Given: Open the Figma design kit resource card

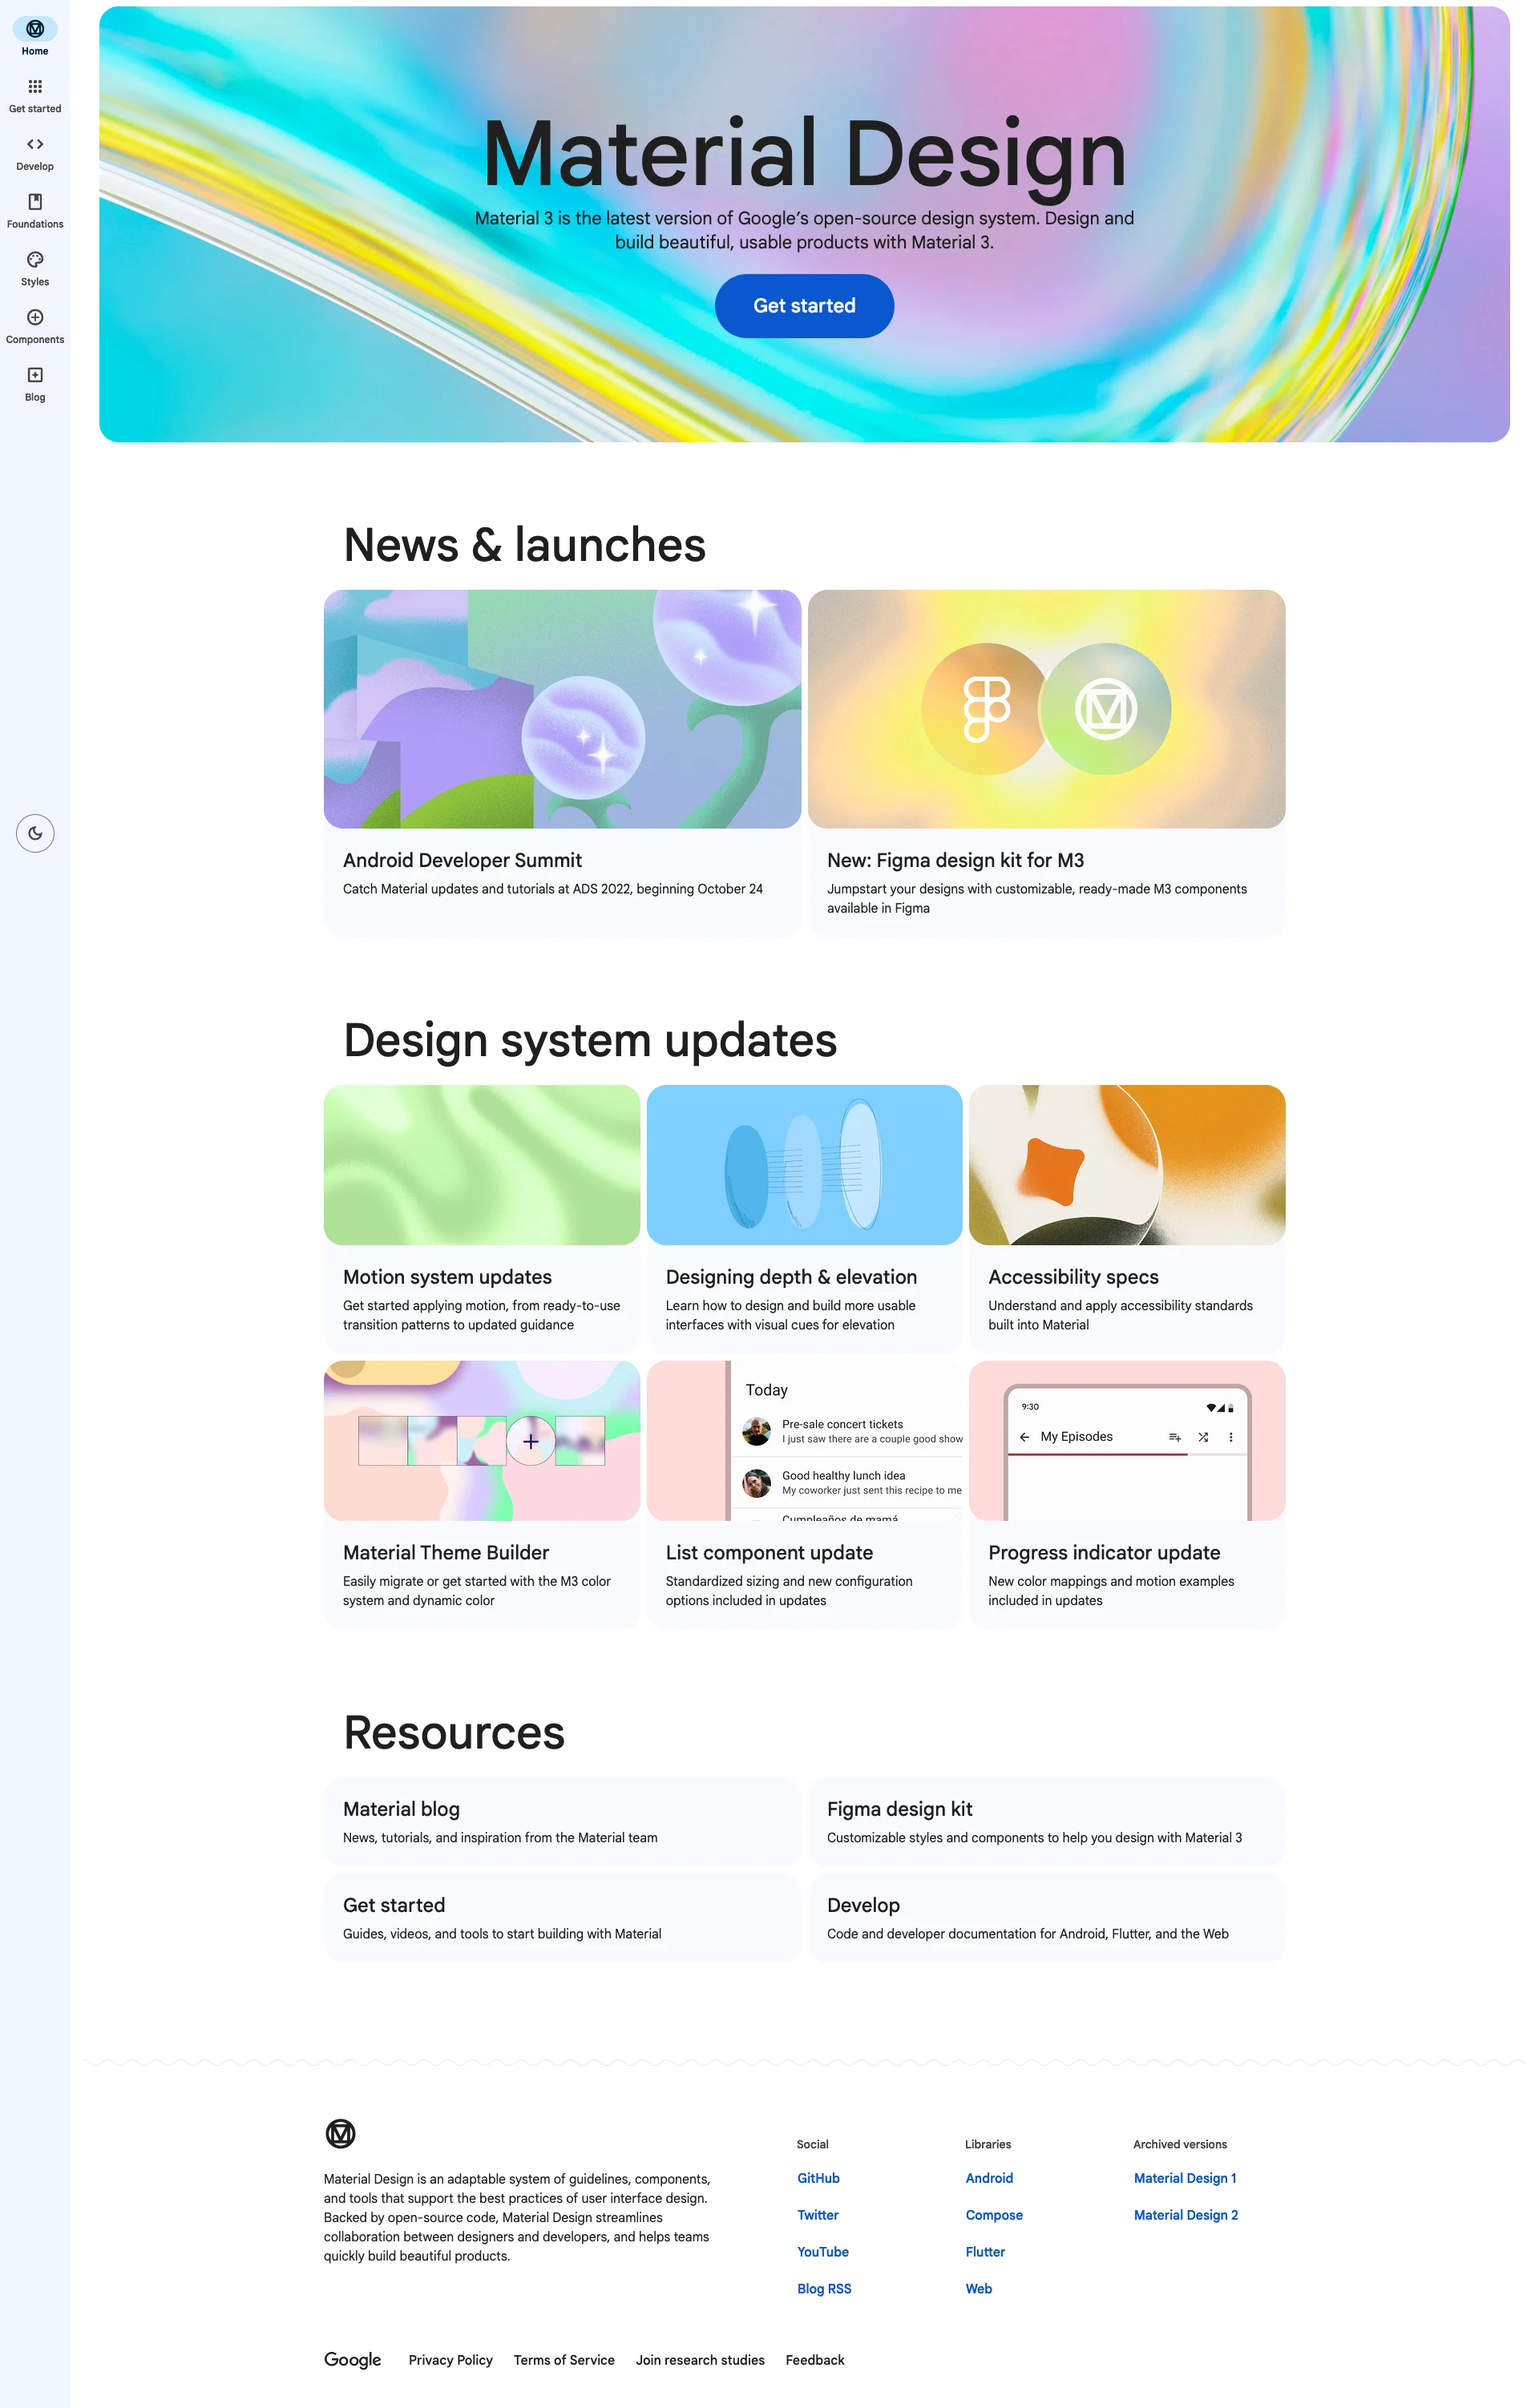Looking at the screenshot, I should point(1046,1821).
